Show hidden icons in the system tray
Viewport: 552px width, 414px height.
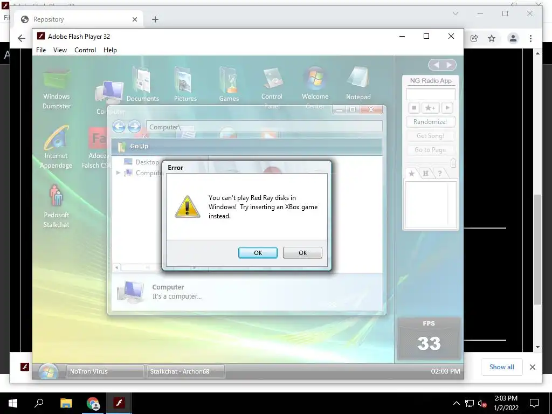456,403
